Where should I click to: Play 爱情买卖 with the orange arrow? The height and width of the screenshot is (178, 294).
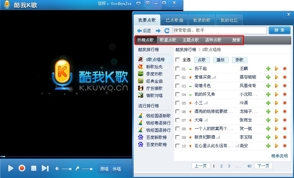(x=277, y=77)
